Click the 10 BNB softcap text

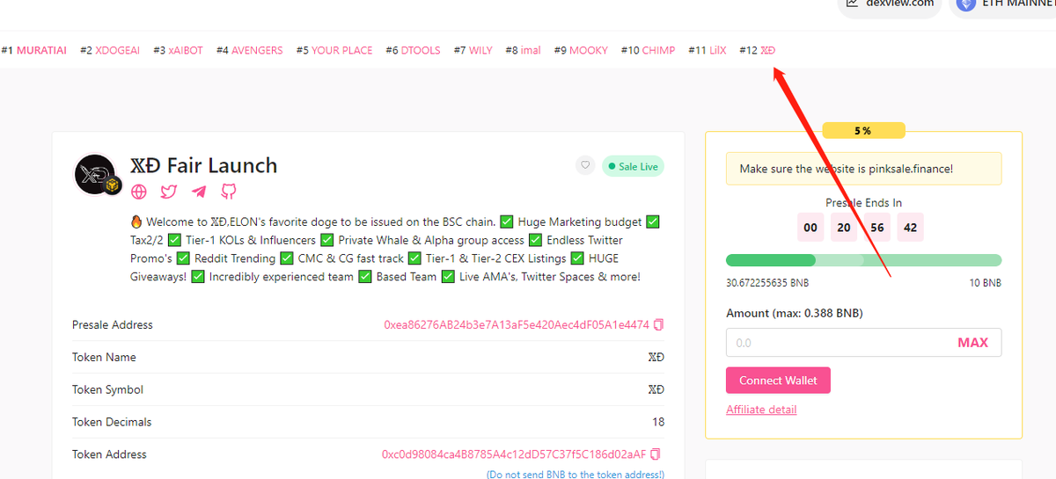pos(985,283)
